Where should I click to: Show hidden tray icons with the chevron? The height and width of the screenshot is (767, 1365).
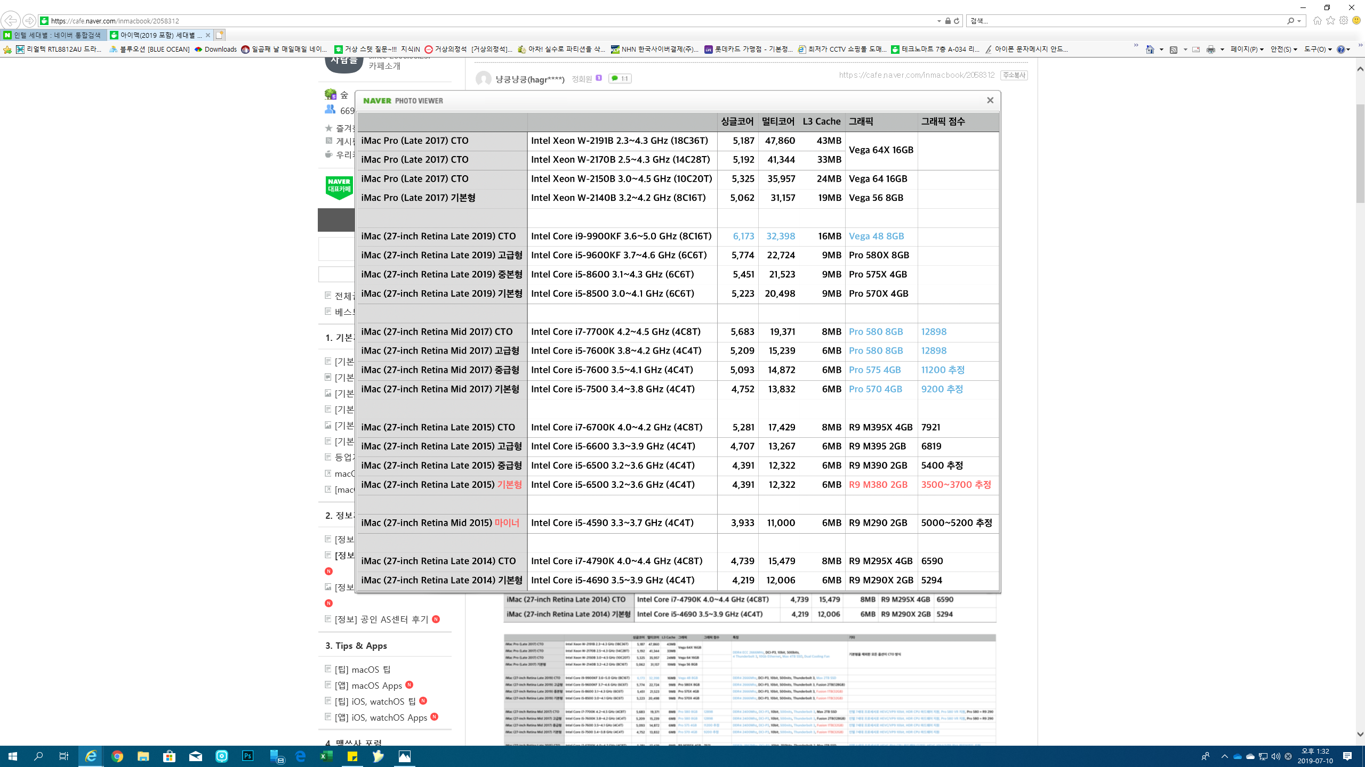(1224, 756)
